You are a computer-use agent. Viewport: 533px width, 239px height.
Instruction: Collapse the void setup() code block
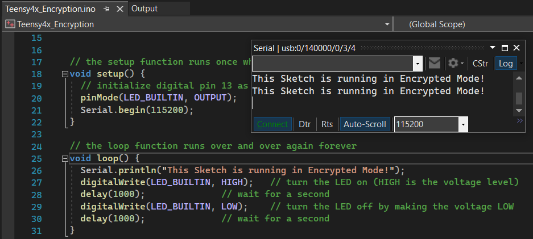(65, 74)
